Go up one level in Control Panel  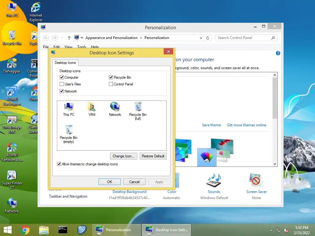click(x=69, y=38)
